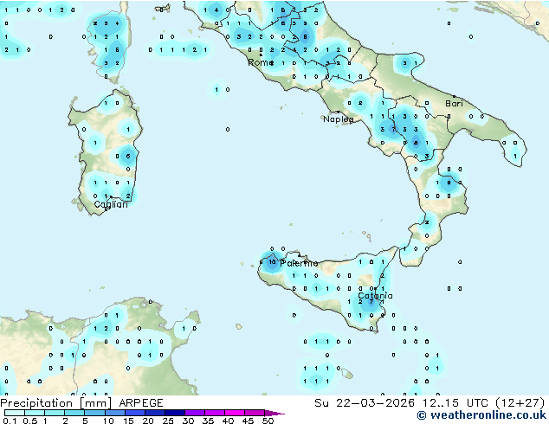Image resolution: width=549 pixels, height=424 pixels.
Task: Click the Precipitation [mm] legend title
Action: [x=55, y=403]
